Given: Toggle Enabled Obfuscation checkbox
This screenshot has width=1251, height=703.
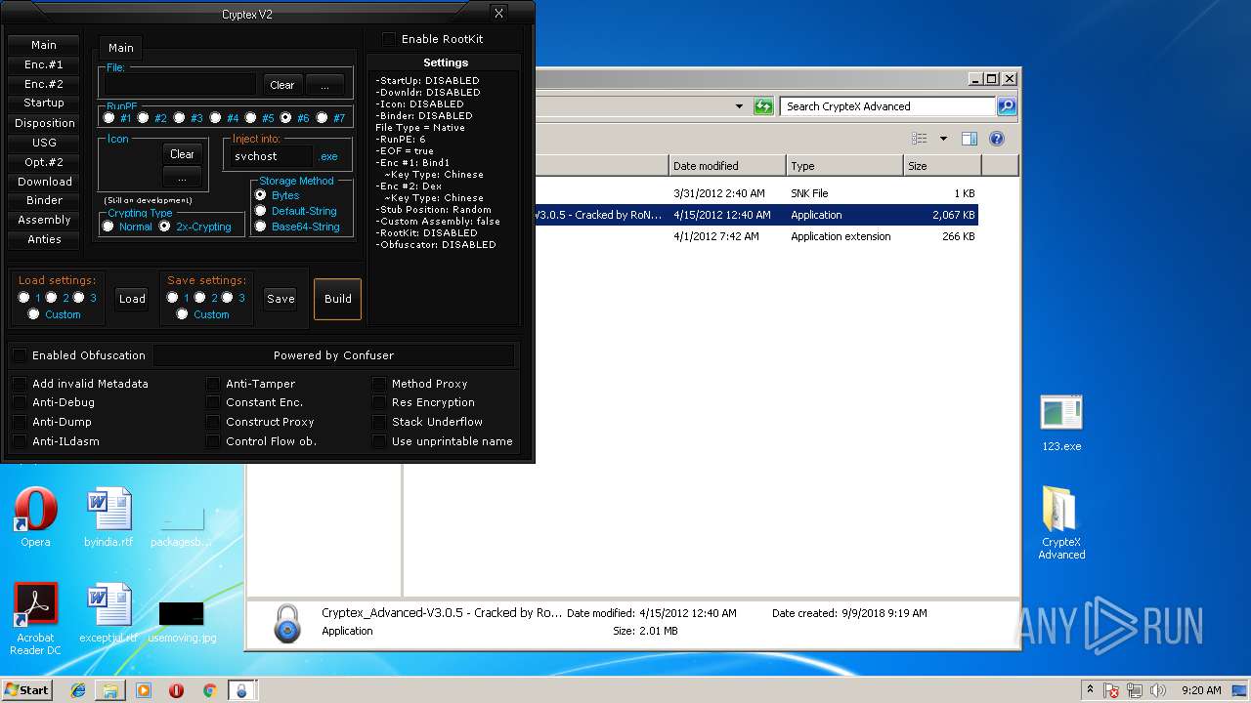Looking at the screenshot, I should click(x=20, y=355).
